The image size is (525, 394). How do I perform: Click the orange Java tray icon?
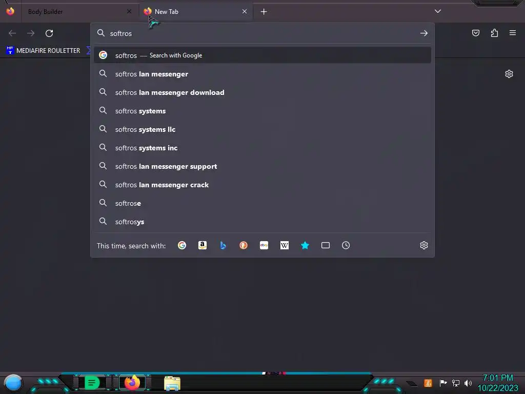coord(428,383)
